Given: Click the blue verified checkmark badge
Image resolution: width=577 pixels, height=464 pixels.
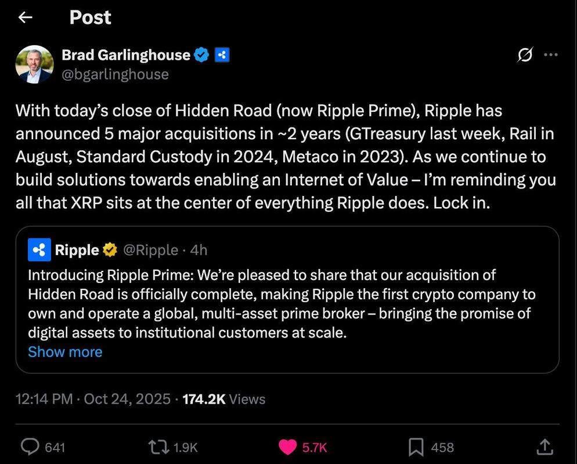Looking at the screenshot, I should [x=201, y=55].
